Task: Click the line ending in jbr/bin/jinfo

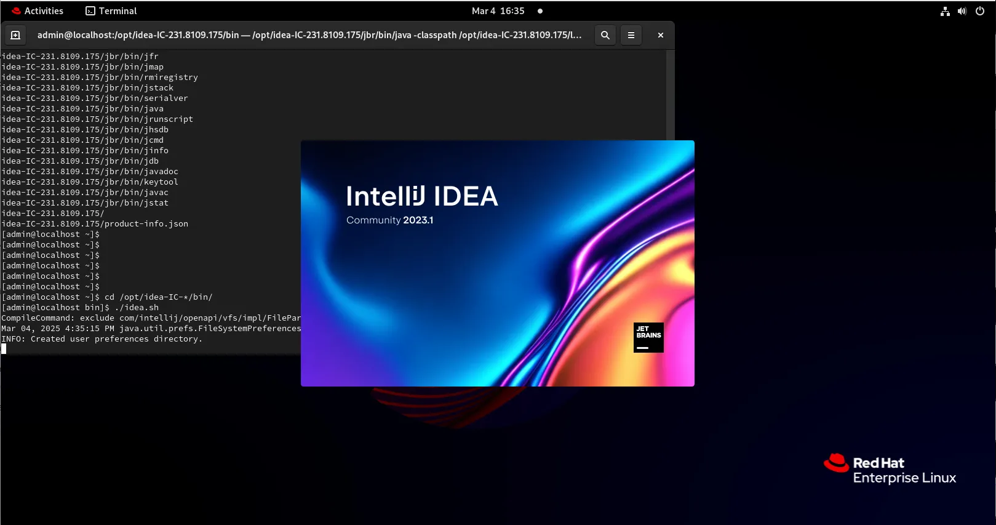Action: click(85, 150)
